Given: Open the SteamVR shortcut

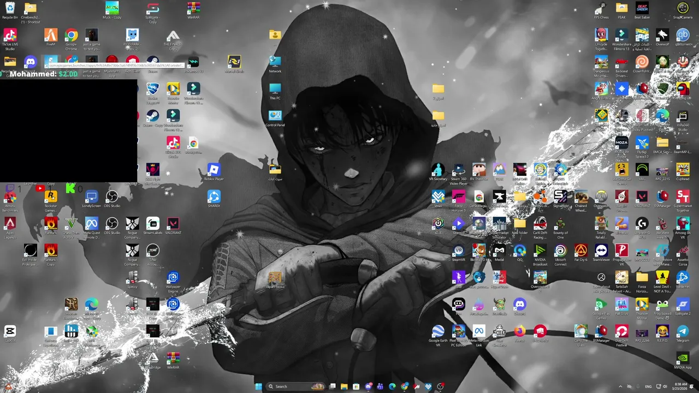Looking at the screenshot, I should click(x=458, y=251).
